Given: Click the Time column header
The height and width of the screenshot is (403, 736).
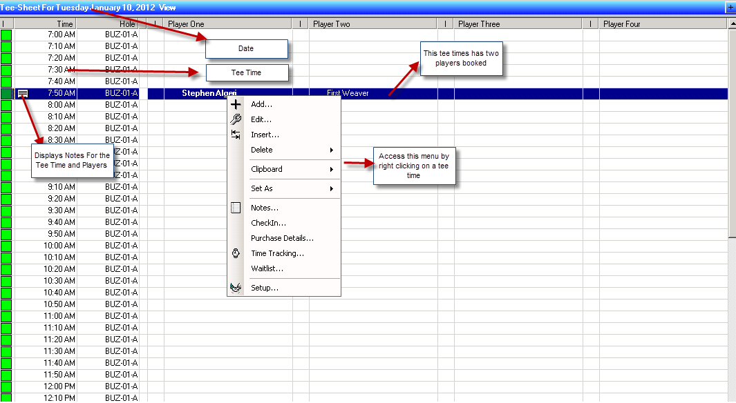Looking at the screenshot, I should point(64,24).
